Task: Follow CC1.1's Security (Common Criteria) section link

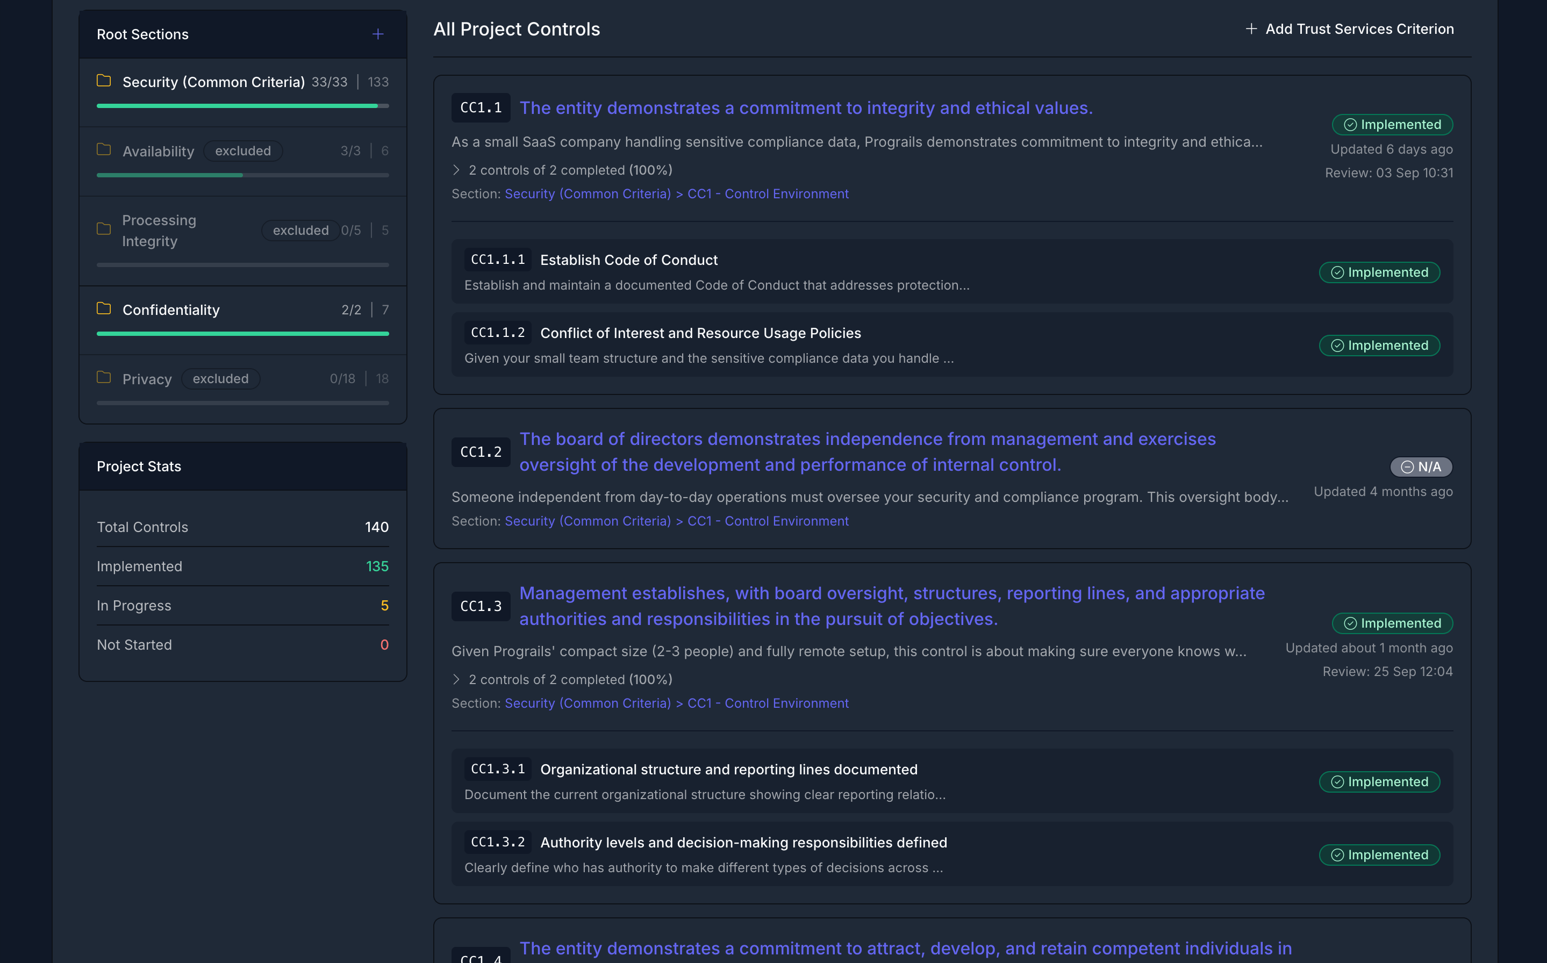Action: [x=587, y=193]
